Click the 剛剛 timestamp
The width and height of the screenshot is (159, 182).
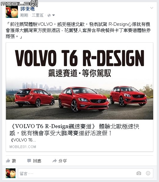click(24, 15)
